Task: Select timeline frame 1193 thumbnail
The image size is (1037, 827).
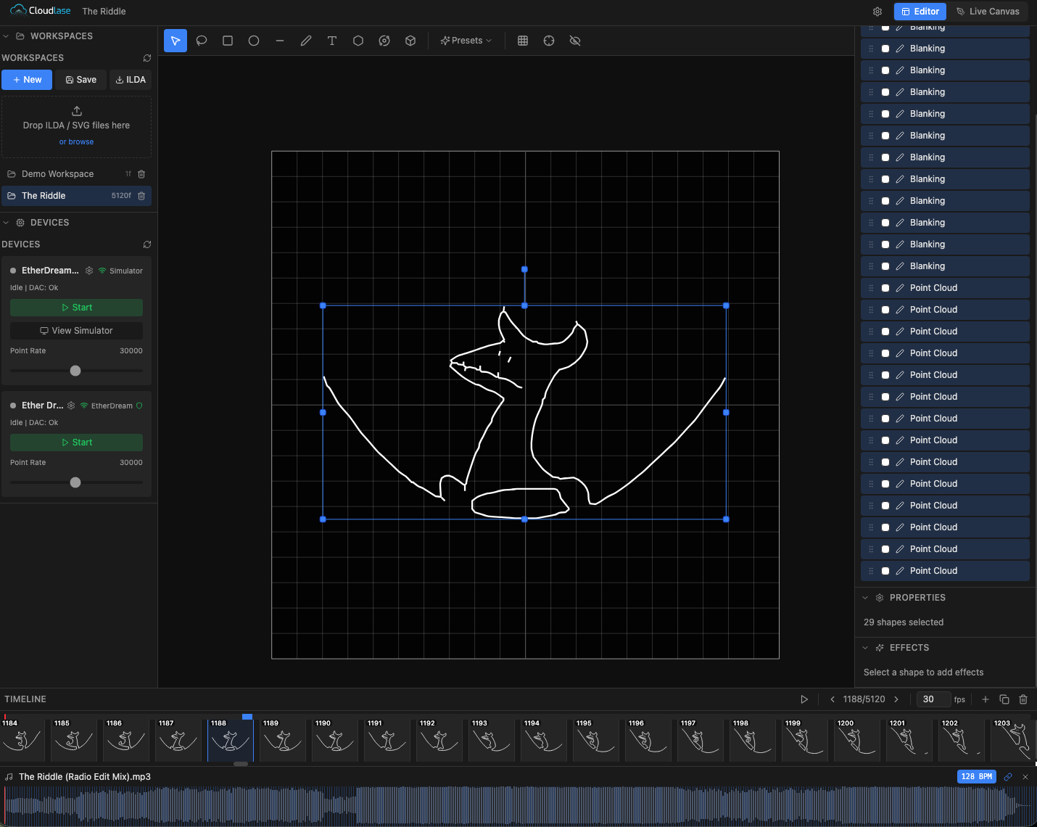Action: (491, 739)
